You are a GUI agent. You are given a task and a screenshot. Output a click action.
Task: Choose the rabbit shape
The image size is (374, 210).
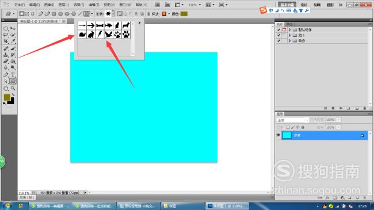(x=91, y=35)
